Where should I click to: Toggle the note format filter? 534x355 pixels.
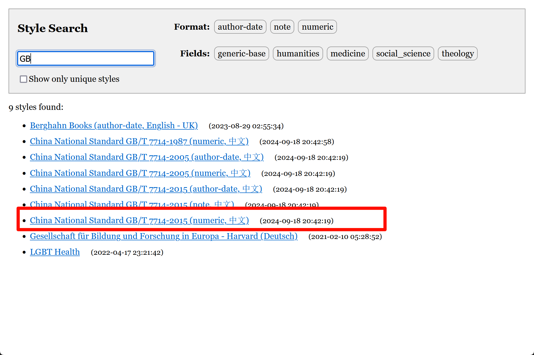click(x=282, y=27)
